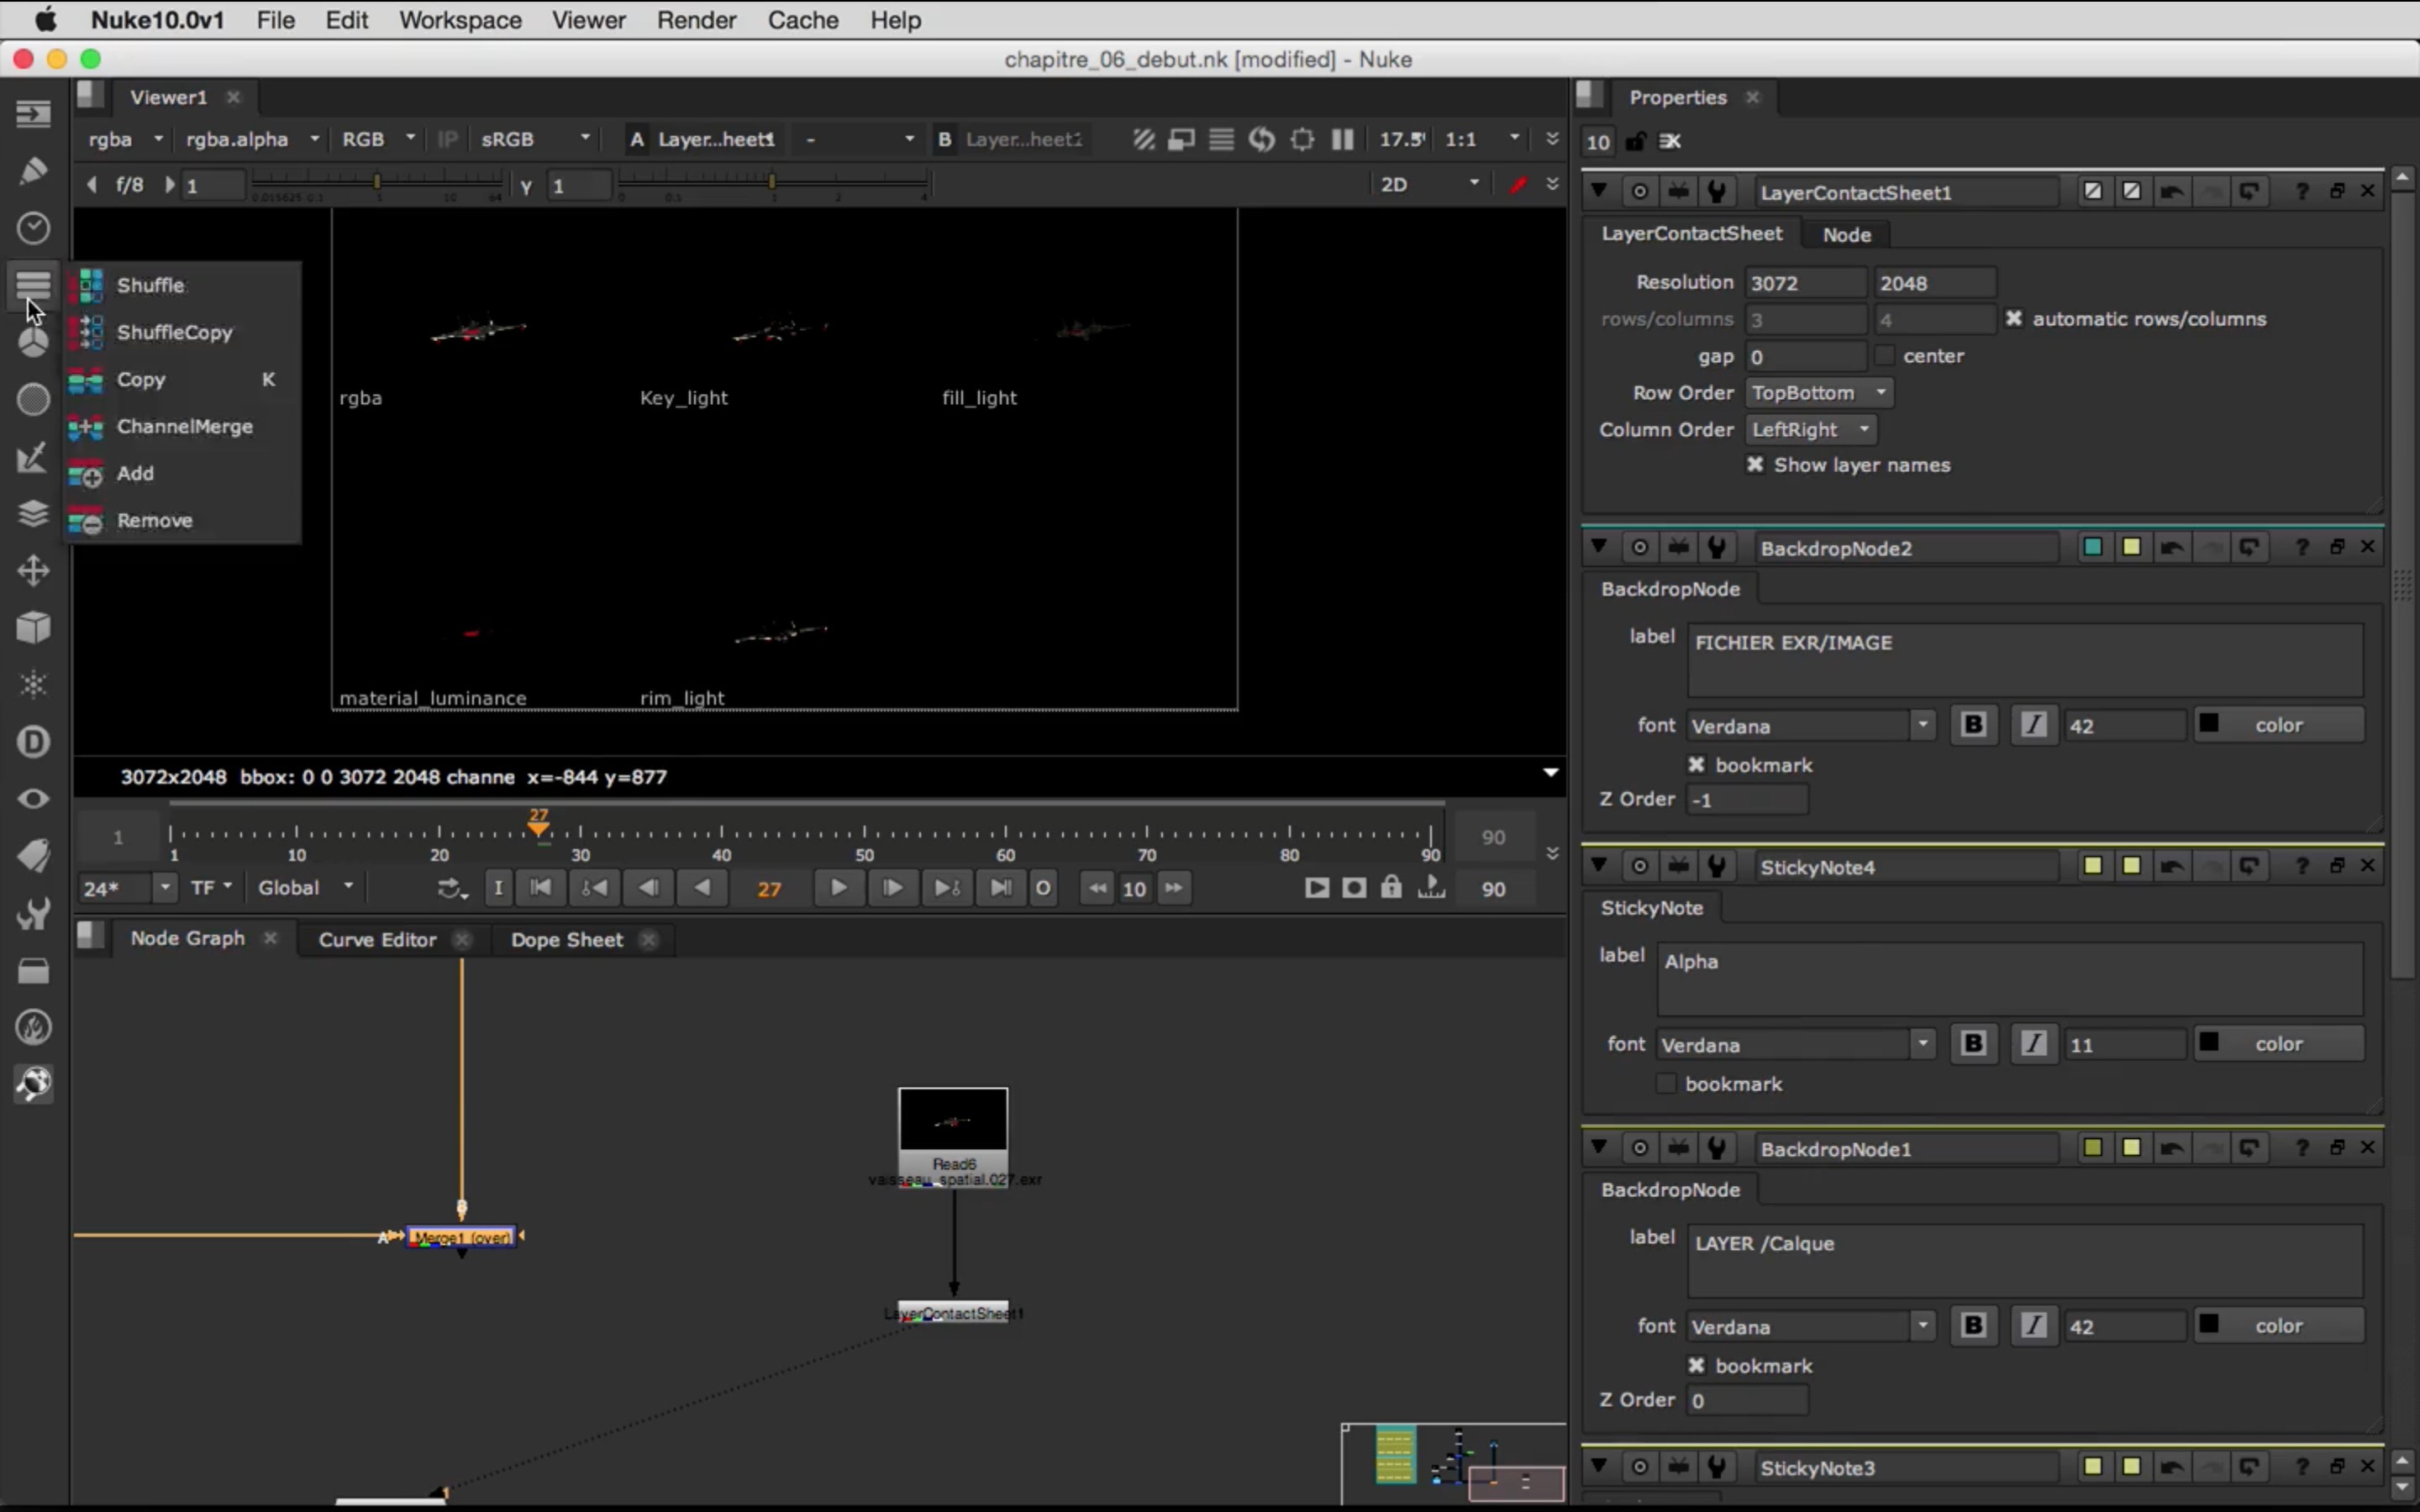
Task: Toggle BackdropNode2 bookmark checkbox
Action: click(1696, 765)
